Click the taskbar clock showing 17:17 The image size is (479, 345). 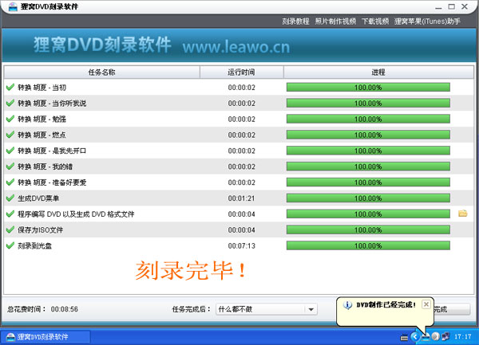tap(462, 337)
